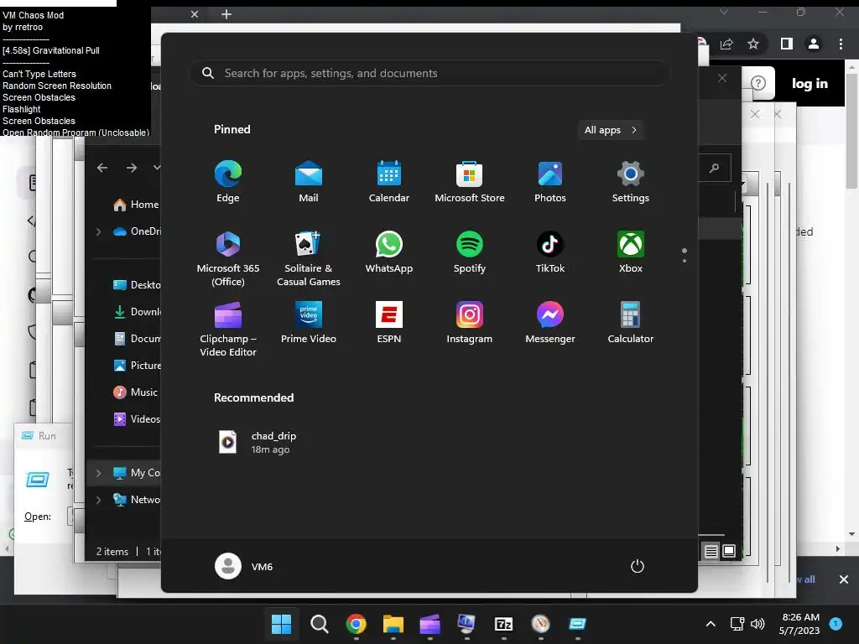The width and height of the screenshot is (859, 644).
Task: Open Clipchamp Video Editor
Action: pos(228,329)
